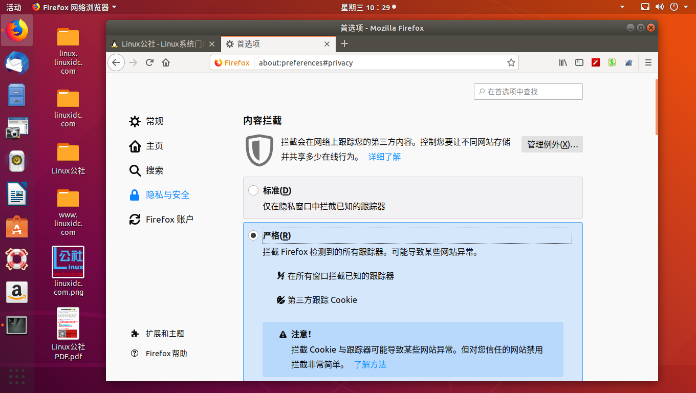The height and width of the screenshot is (393, 696).
Task: Click the red extension icon in the toolbar
Action: (x=596, y=62)
